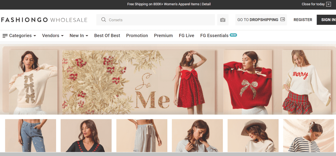This screenshot has width=336, height=156.
Task: Click the camera image search icon
Action: pyautogui.click(x=223, y=20)
